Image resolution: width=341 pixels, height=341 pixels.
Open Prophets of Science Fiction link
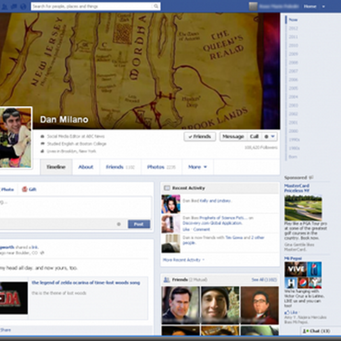pyautogui.click(x=223, y=218)
